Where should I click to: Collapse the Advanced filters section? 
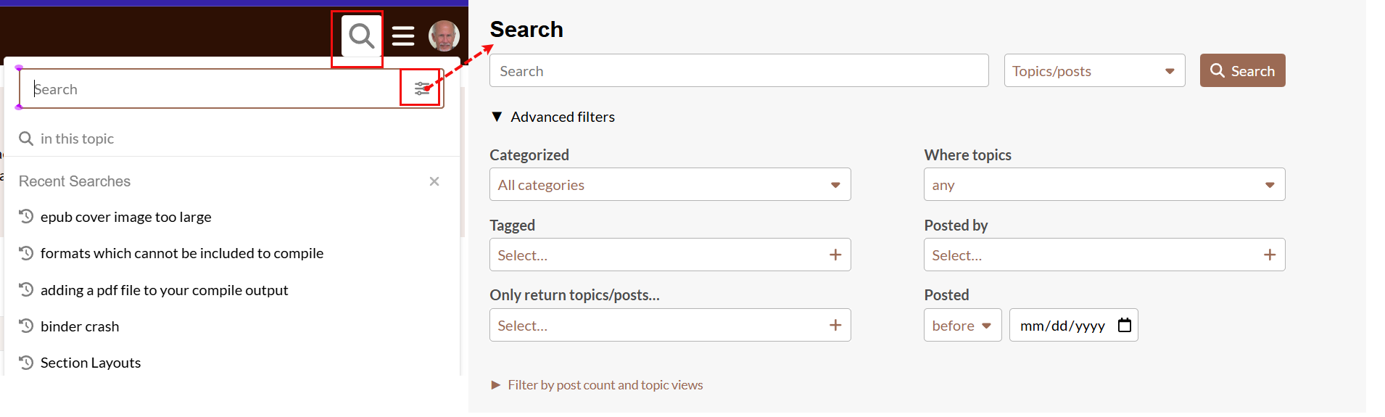497,117
